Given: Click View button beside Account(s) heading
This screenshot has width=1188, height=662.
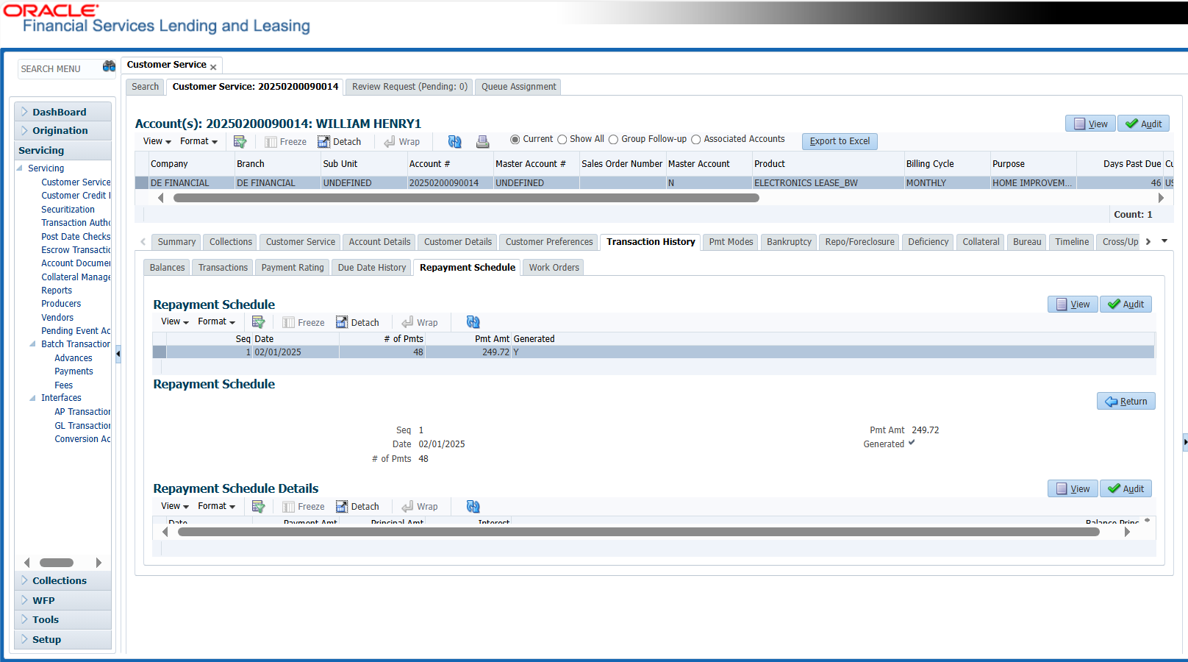Looking at the screenshot, I should 1090,124.
